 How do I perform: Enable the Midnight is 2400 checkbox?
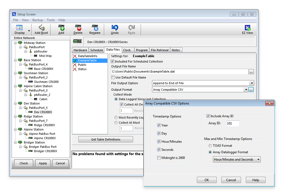coord(159,158)
